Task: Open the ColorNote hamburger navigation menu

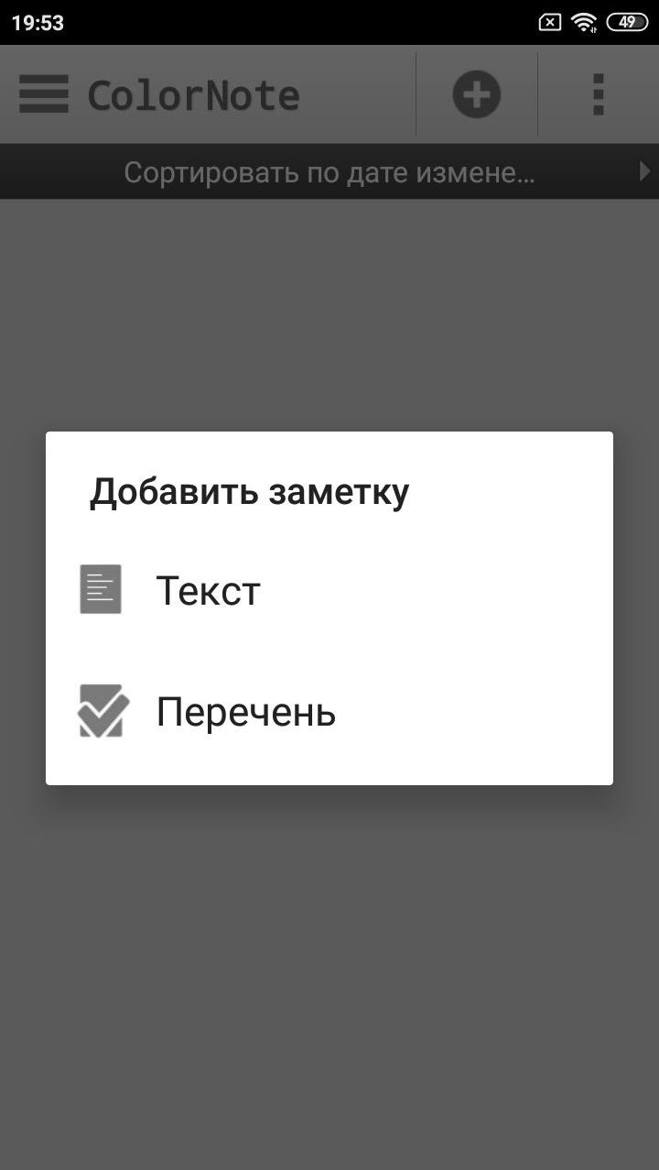Action: pos(43,95)
